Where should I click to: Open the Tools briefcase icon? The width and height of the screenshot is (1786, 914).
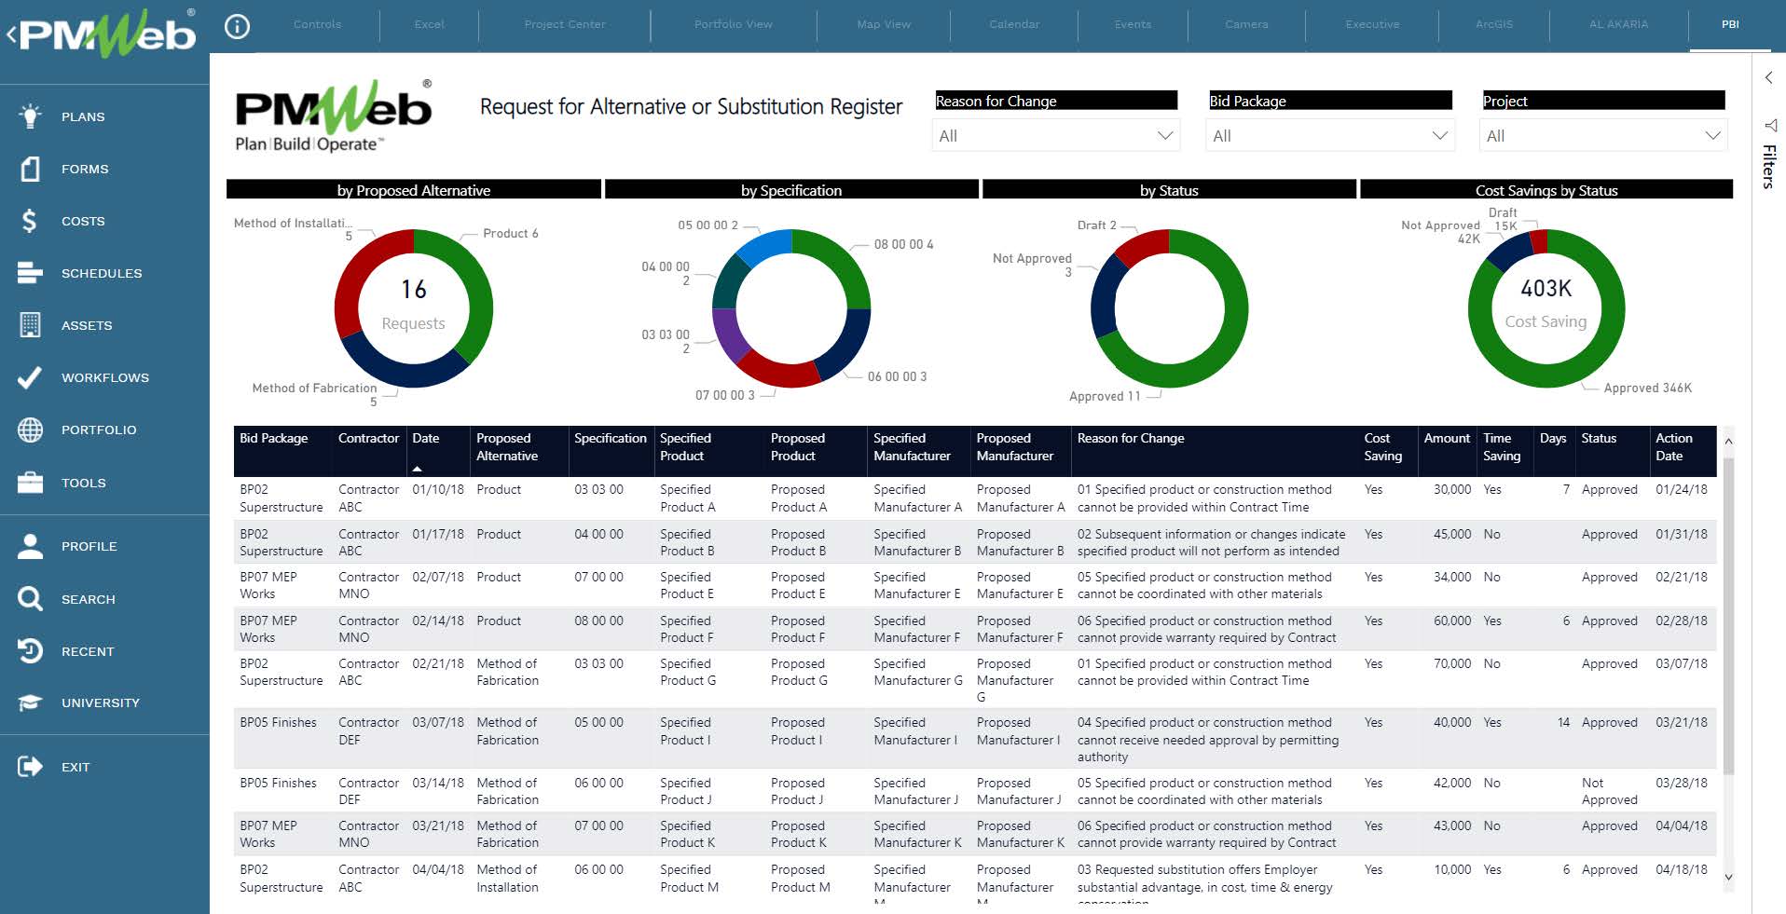30,483
